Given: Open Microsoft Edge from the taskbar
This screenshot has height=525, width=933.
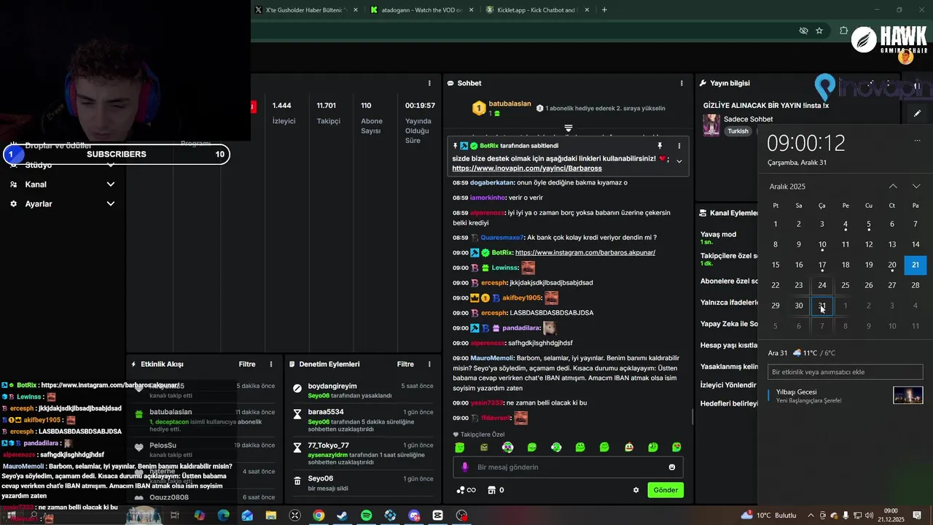Looking at the screenshot, I should coord(223,516).
